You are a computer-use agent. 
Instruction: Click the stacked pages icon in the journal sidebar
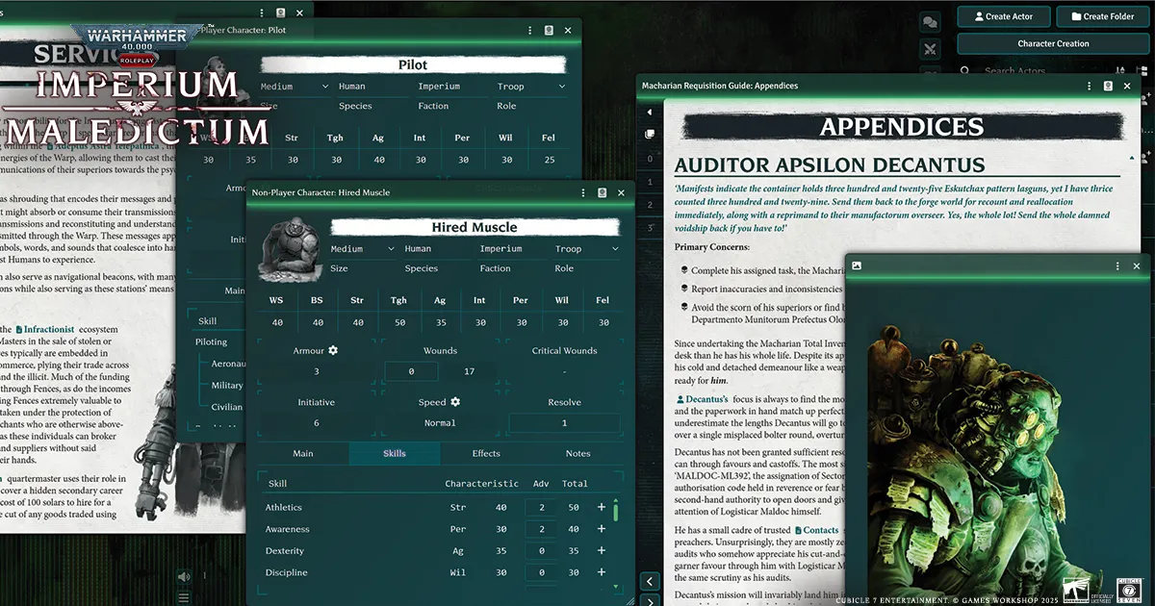pos(650,135)
